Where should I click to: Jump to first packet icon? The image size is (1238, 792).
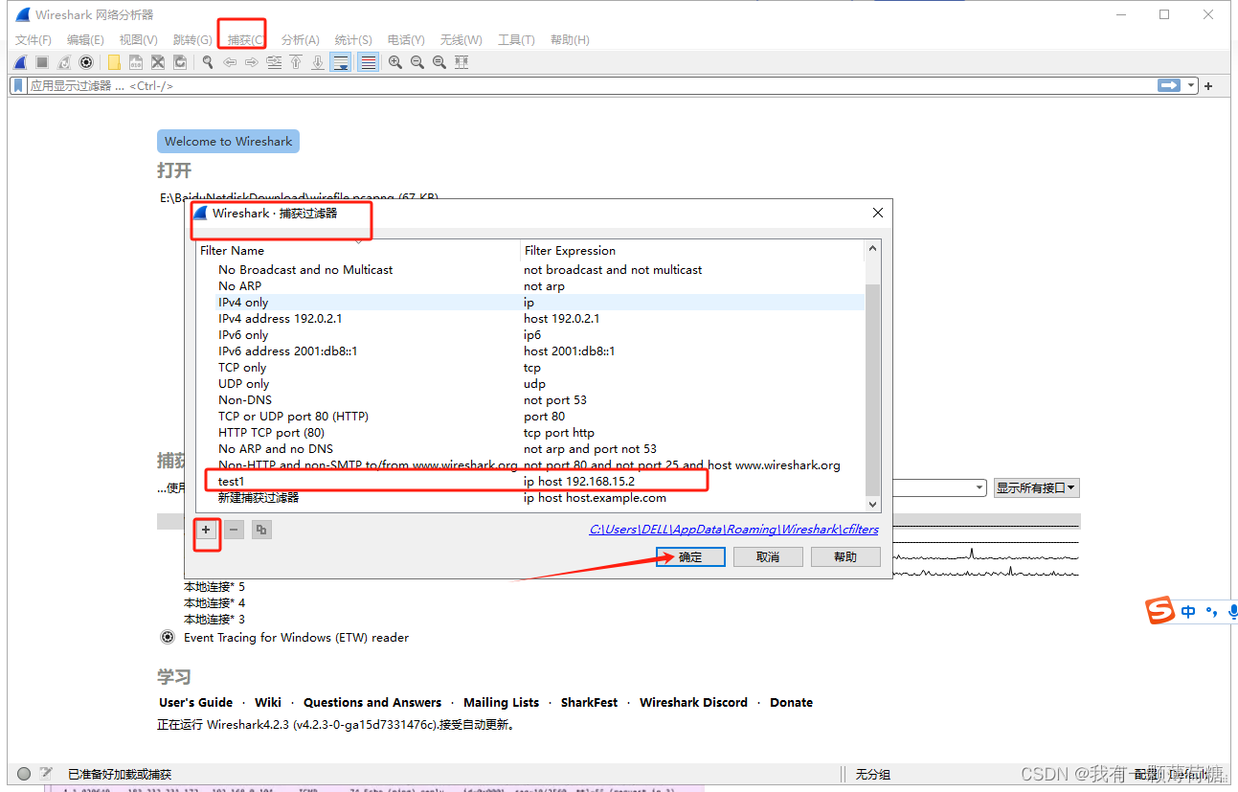(296, 62)
